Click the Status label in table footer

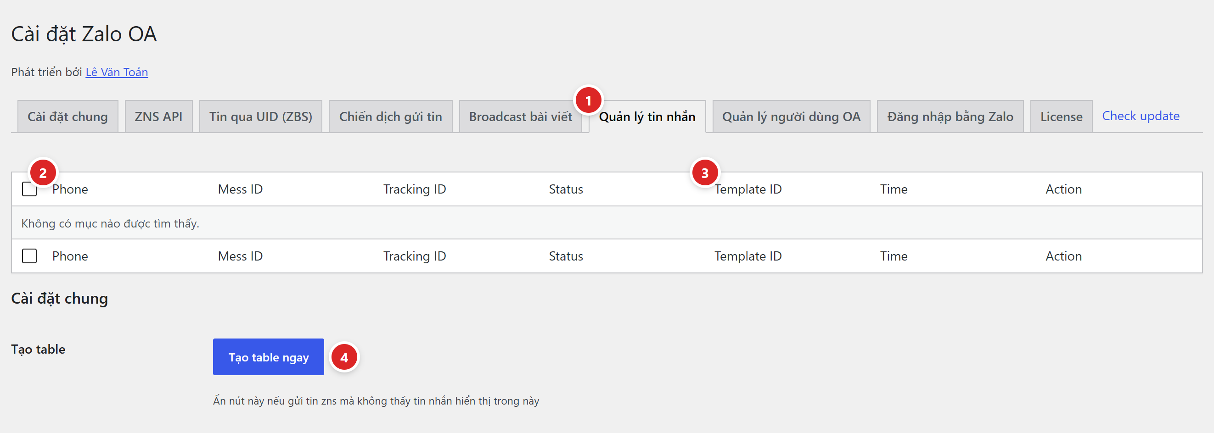(566, 256)
